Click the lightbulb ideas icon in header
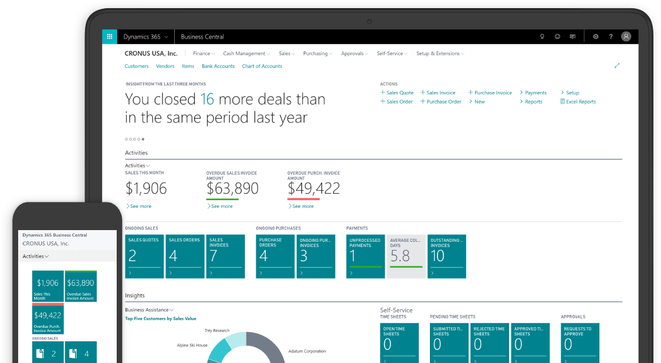This screenshot has width=661, height=363. (x=542, y=36)
